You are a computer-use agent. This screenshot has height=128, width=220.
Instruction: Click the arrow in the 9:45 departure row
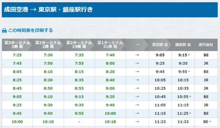[x=137, y=113]
